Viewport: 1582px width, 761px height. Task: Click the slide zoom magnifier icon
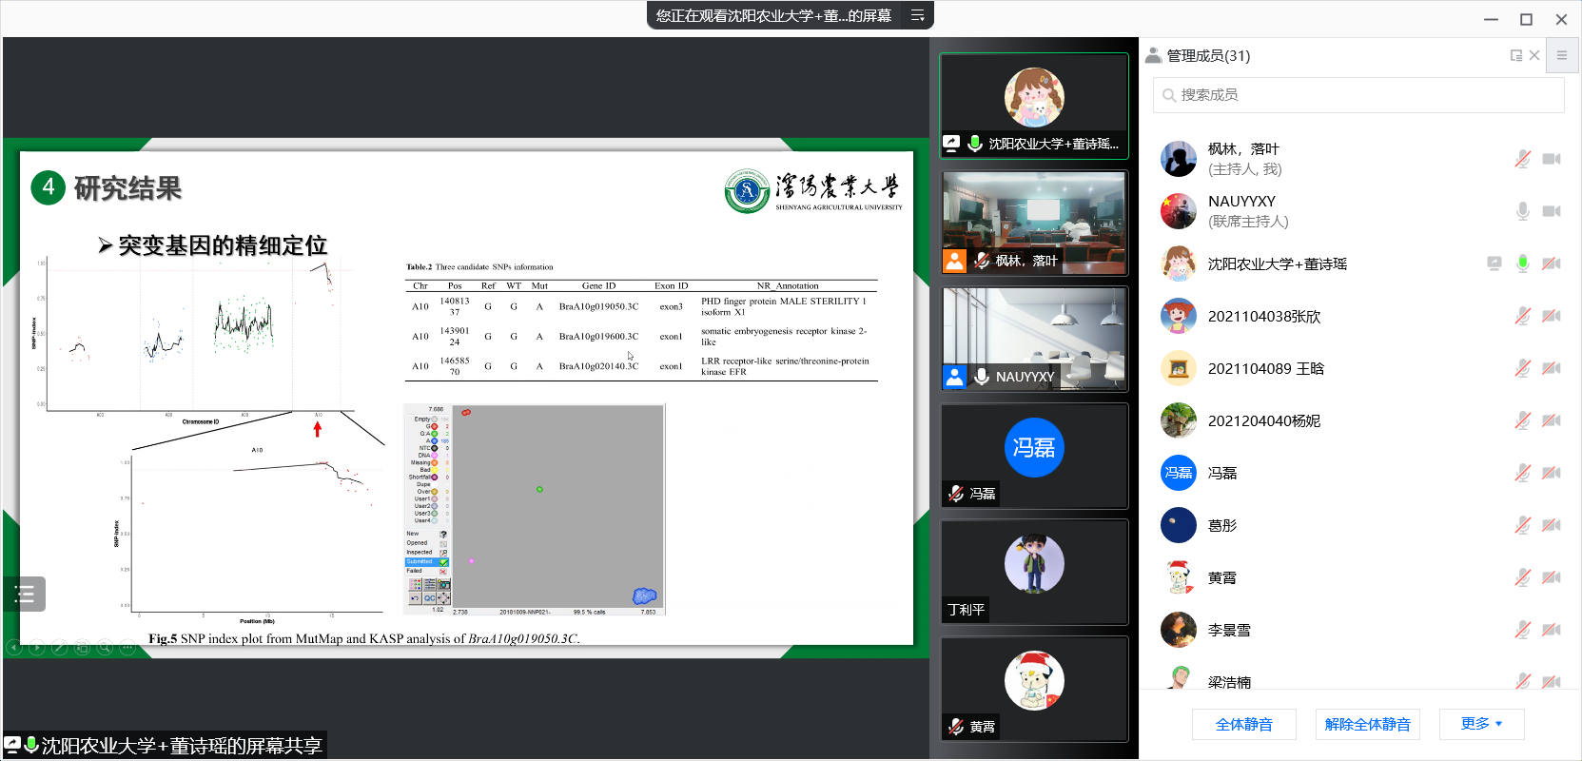(105, 648)
